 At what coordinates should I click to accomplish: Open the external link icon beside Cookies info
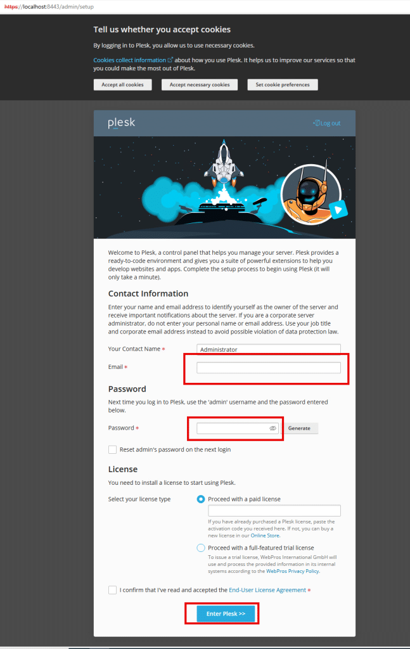click(x=170, y=60)
